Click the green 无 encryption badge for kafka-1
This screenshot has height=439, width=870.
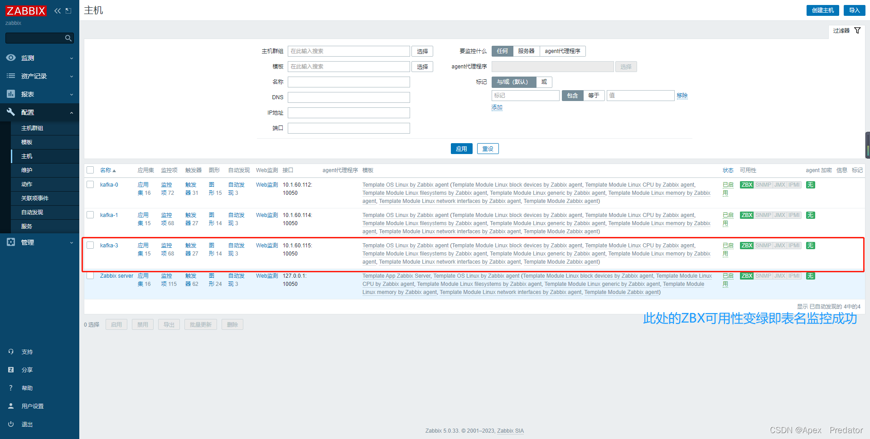tap(811, 215)
